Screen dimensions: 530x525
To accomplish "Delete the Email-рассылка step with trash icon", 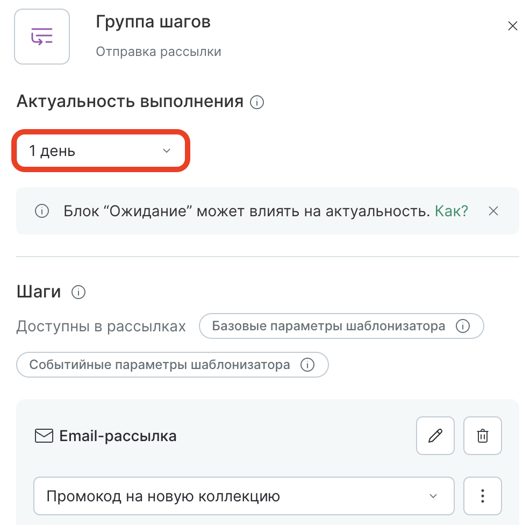I will pos(483,436).
